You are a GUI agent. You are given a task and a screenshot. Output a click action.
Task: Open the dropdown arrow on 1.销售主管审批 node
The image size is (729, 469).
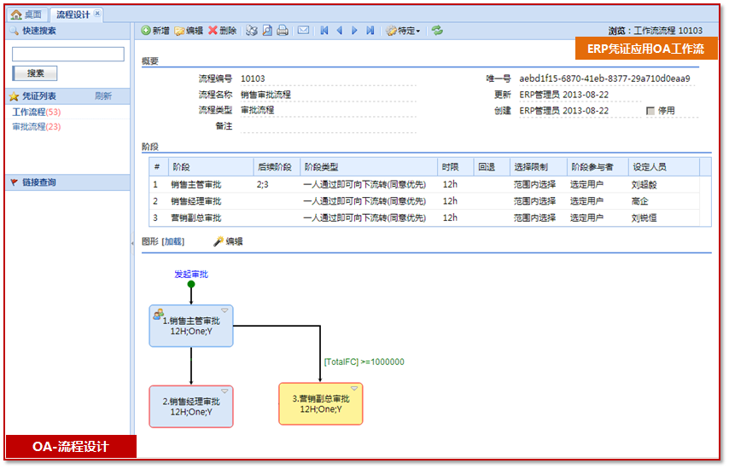tap(225, 310)
